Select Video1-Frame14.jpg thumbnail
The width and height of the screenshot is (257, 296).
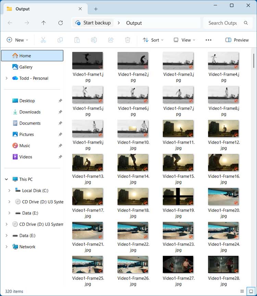[133, 163]
